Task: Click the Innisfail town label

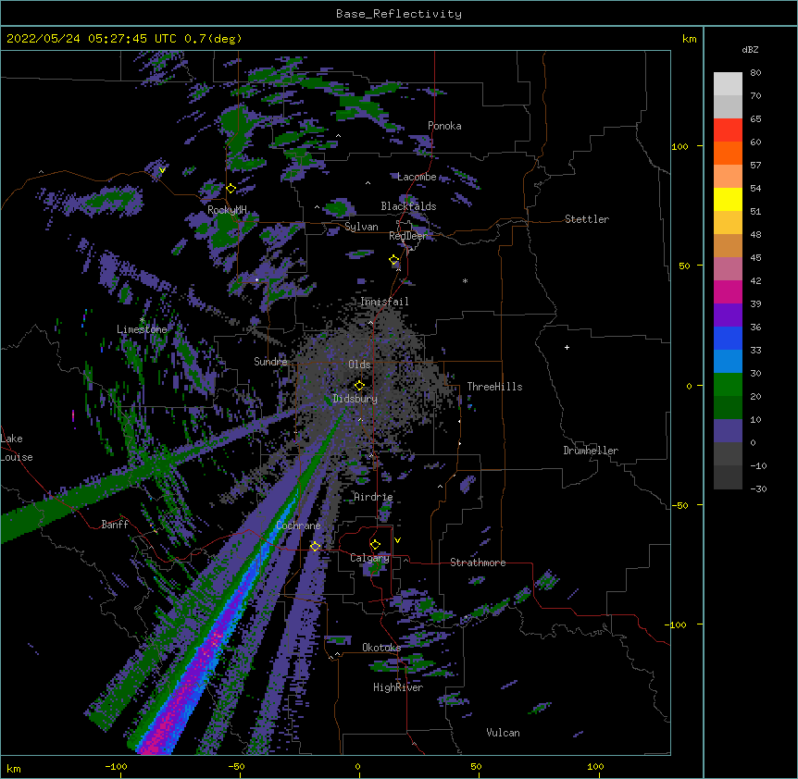Action: (384, 302)
